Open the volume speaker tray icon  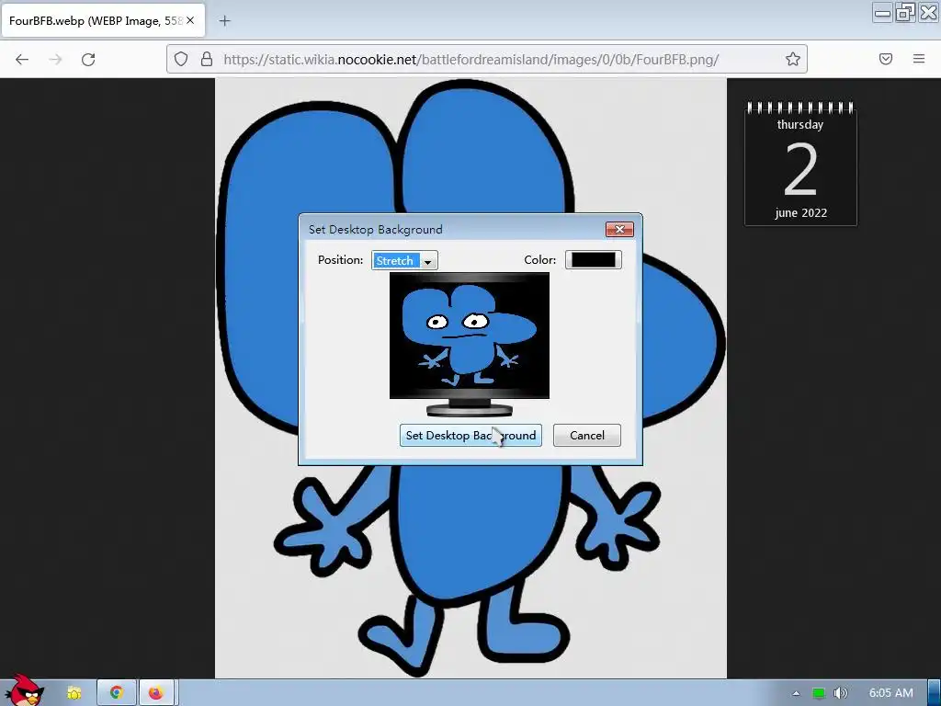[x=841, y=693]
